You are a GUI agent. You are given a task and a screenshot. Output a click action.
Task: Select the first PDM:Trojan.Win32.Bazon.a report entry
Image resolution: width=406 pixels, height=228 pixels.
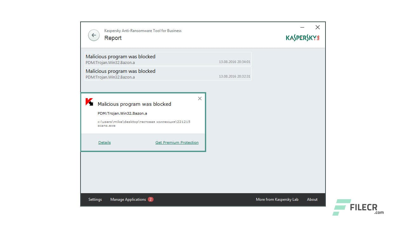pos(121,59)
